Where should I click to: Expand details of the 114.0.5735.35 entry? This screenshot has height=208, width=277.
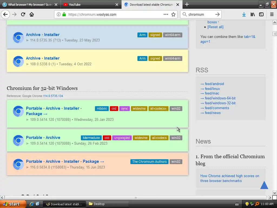(x=27, y=40)
